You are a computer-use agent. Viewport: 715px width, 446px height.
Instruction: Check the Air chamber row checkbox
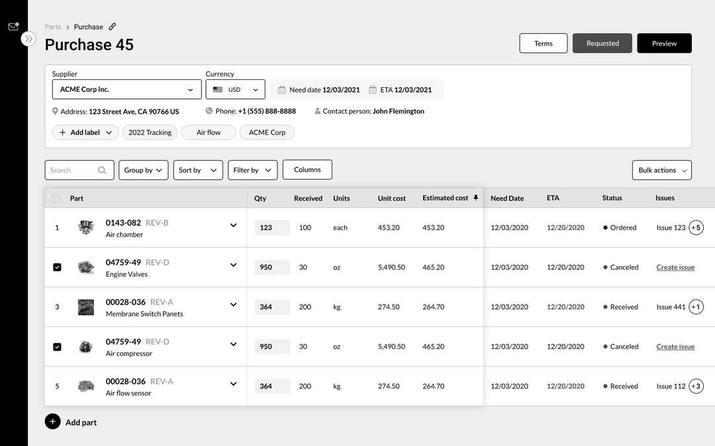coord(57,227)
